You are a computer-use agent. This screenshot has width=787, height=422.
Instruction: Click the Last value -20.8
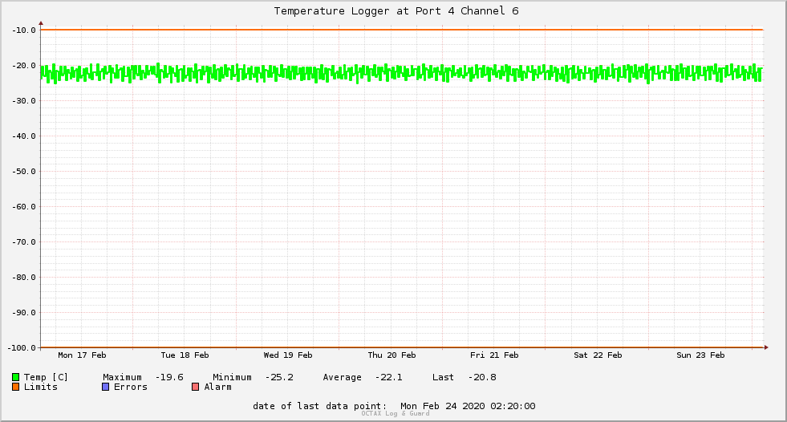tap(482, 377)
